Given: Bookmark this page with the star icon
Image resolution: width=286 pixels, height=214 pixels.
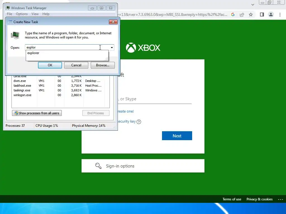Looking at the screenshot, I should point(251,14).
